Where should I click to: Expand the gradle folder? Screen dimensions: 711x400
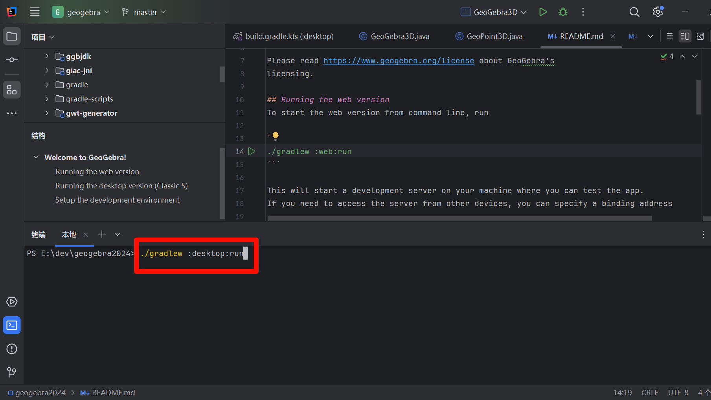(x=47, y=85)
